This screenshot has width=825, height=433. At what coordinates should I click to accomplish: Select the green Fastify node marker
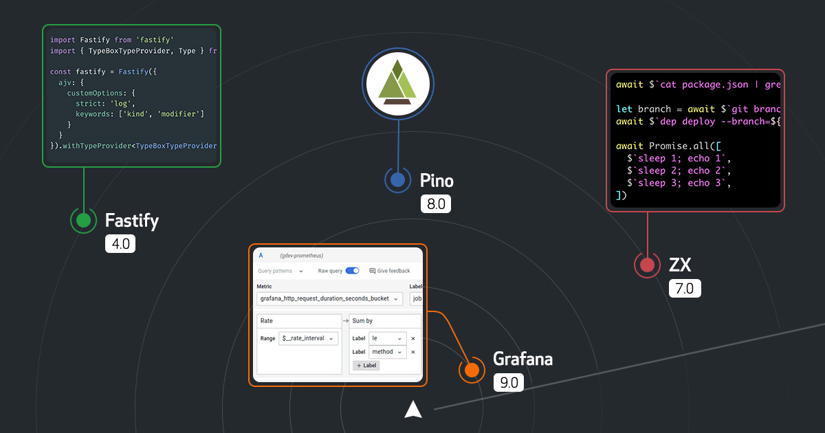[x=83, y=221]
